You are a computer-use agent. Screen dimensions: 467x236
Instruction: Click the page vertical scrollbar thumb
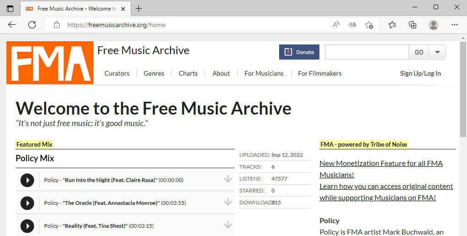click(463, 89)
